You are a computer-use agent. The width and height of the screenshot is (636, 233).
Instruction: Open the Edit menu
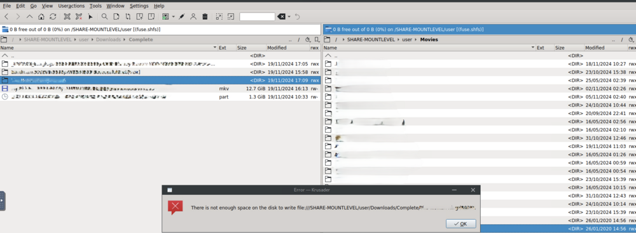(20, 6)
